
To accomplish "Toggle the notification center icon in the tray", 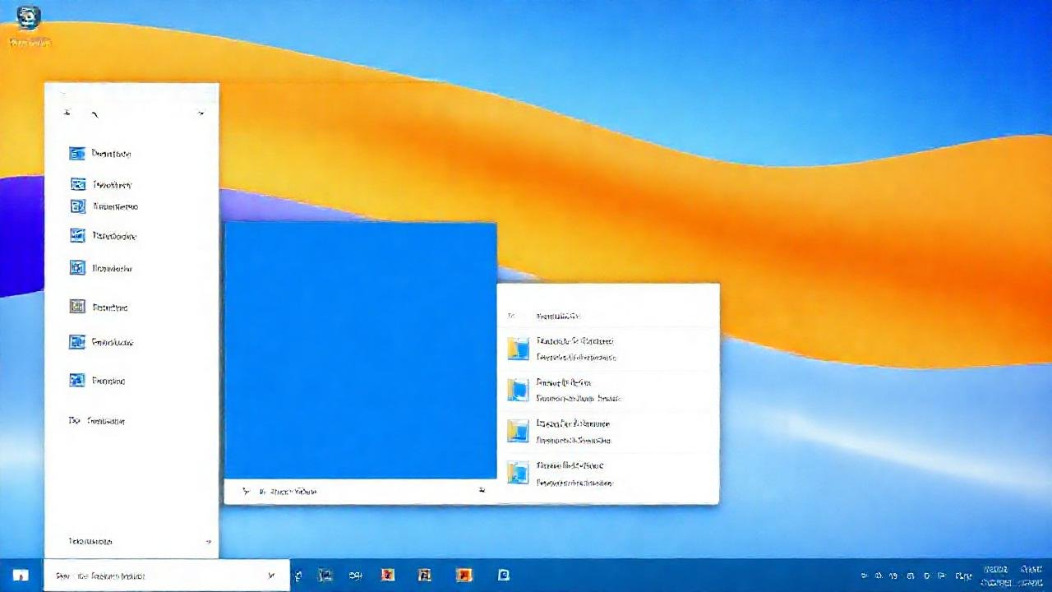I will coord(1044,576).
